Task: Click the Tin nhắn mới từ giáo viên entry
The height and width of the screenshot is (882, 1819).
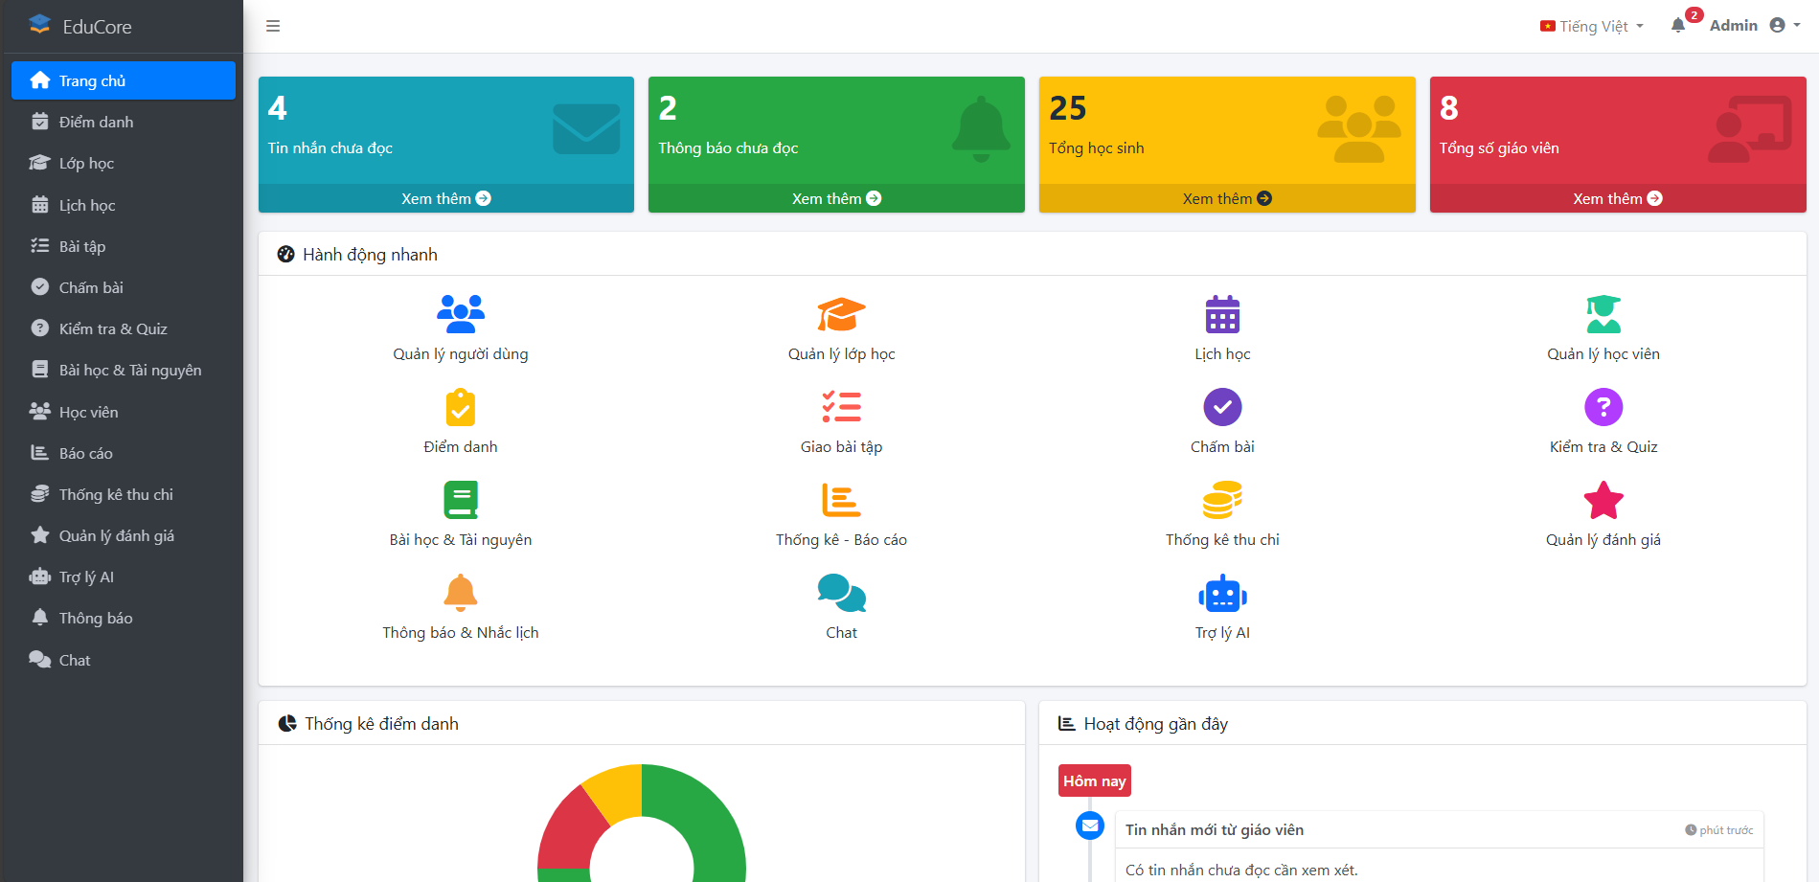Action: point(1214,829)
